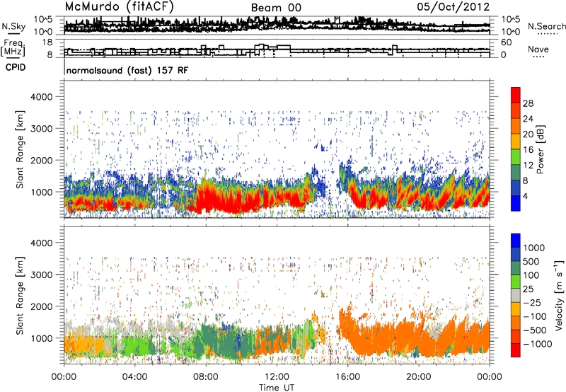Click the 'Beam 00' label
Viewport: 566px width, 392px height.
(x=276, y=8)
